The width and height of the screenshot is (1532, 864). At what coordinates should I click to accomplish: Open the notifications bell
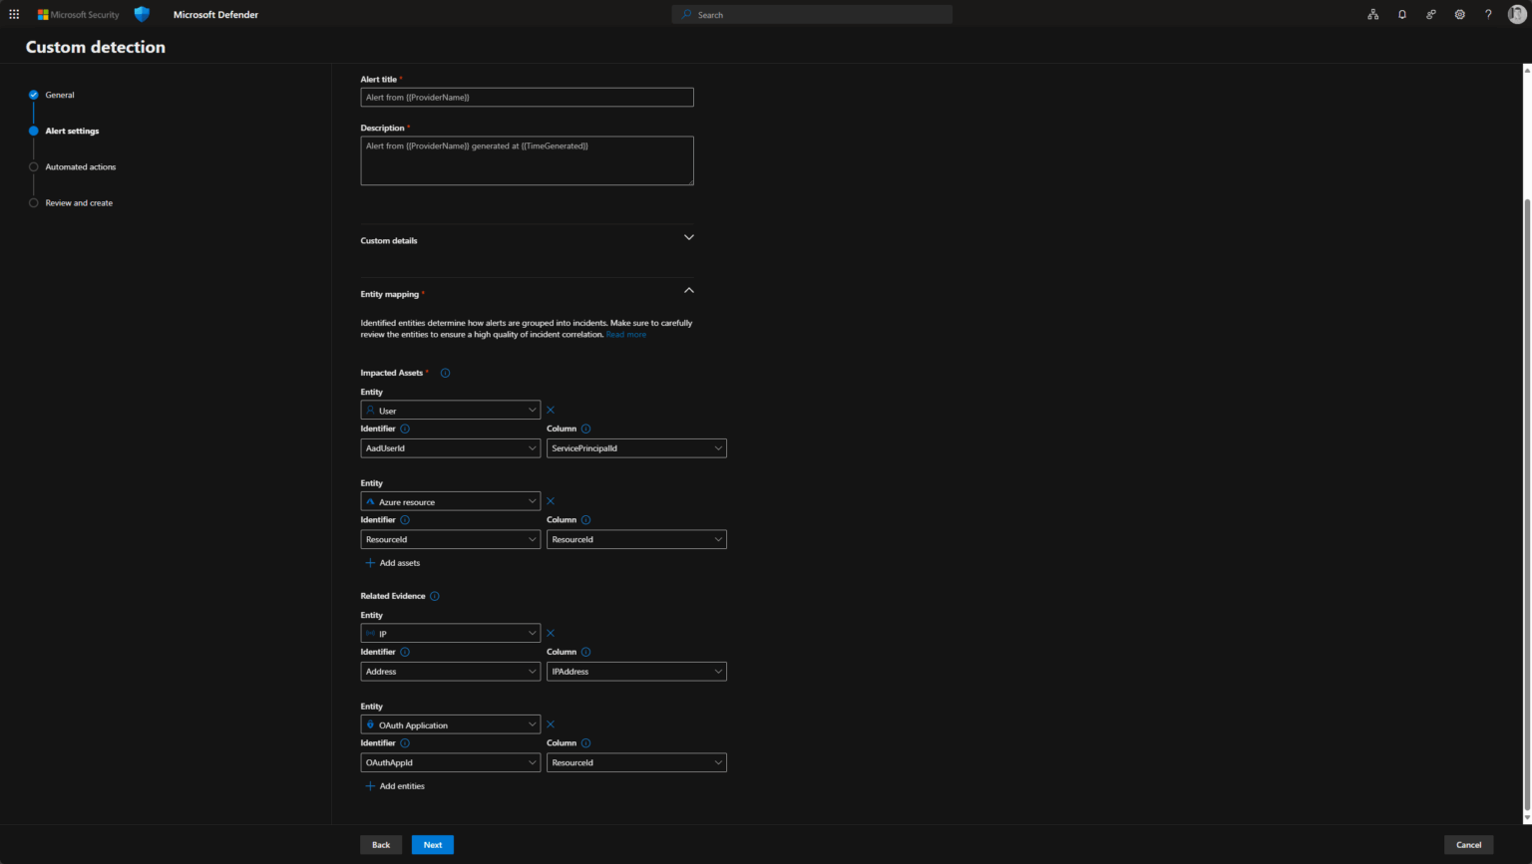coord(1402,14)
